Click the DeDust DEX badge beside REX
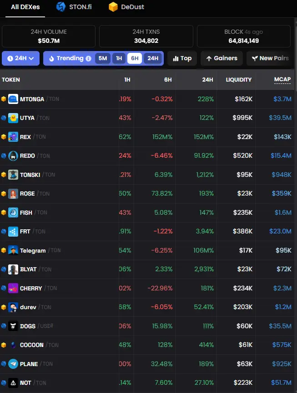297x393 pixels. click(x=4, y=137)
